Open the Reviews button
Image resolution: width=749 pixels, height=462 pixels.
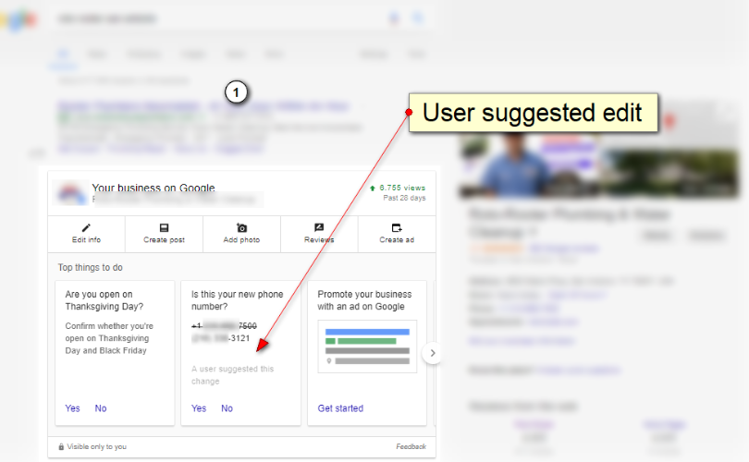point(319,234)
